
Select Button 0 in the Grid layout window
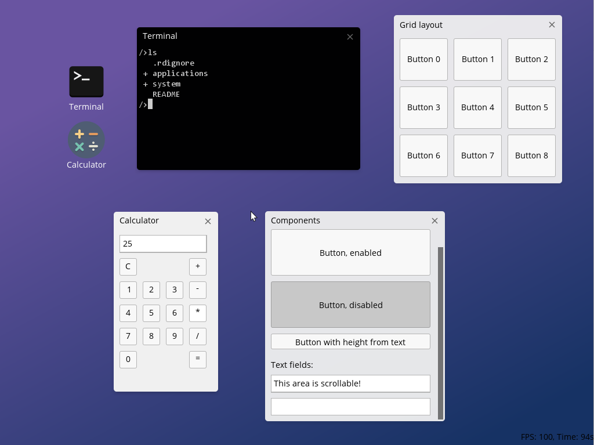423,59
